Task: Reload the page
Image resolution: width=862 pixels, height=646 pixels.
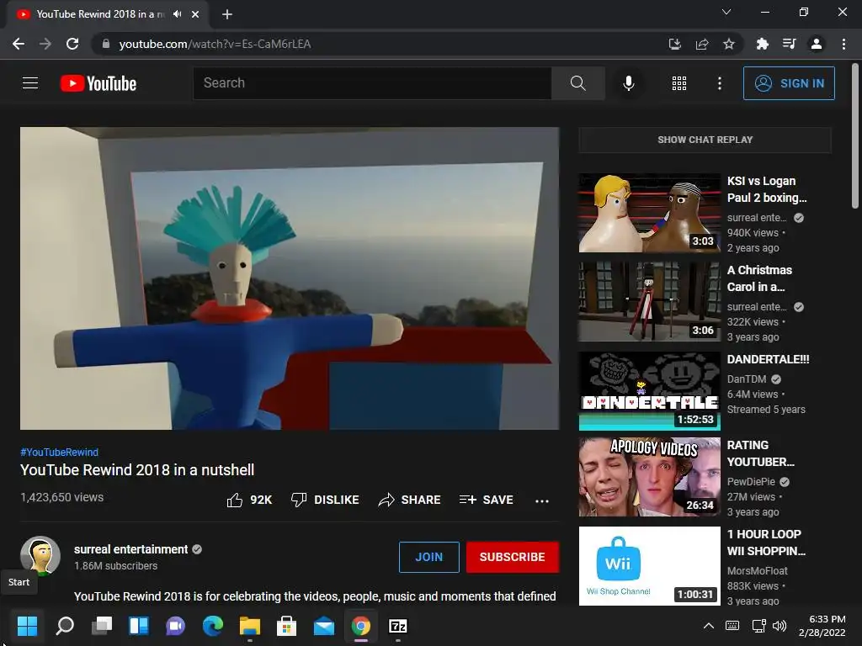Action: pos(72,44)
